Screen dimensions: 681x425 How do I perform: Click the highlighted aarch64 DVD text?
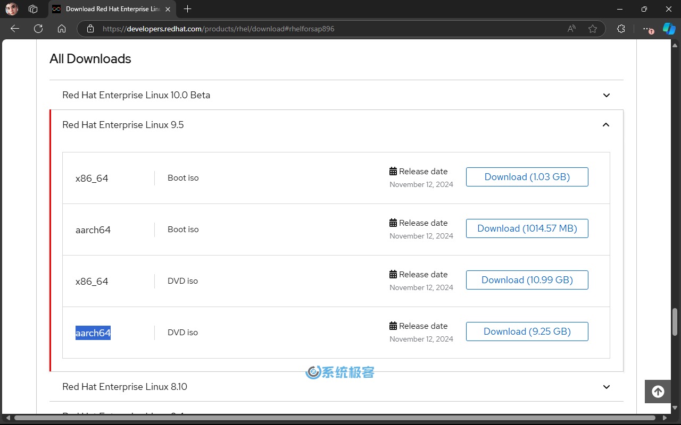(x=93, y=333)
